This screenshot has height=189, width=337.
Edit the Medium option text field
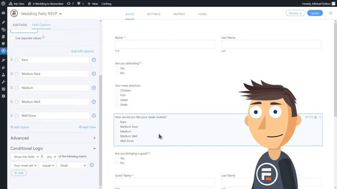[55, 88]
